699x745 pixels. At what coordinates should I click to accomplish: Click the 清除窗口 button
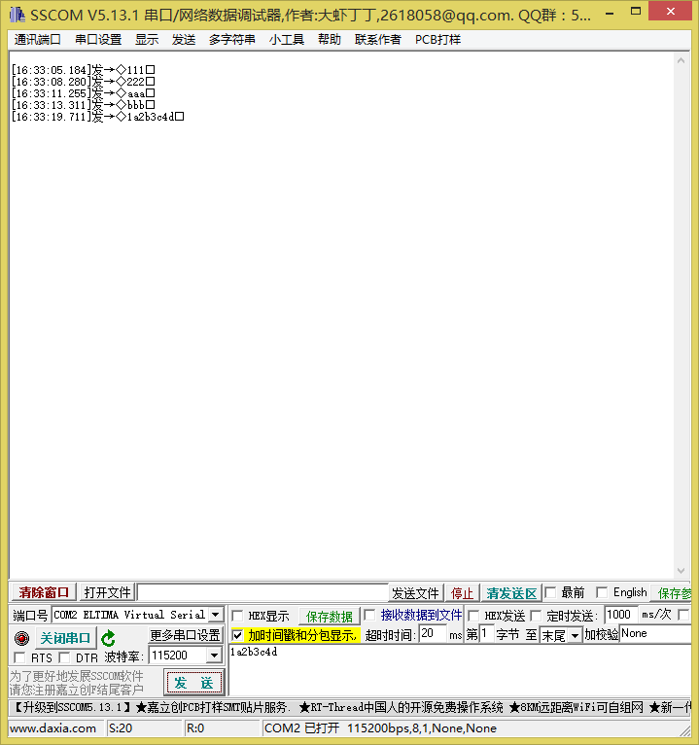[44, 592]
